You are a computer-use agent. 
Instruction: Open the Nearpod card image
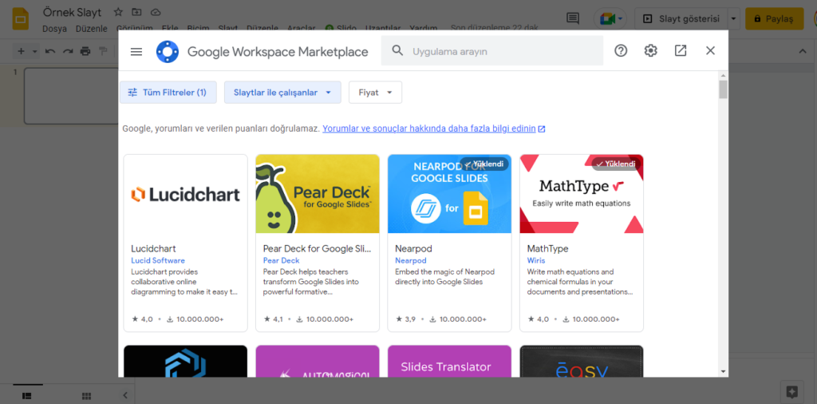point(449,194)
